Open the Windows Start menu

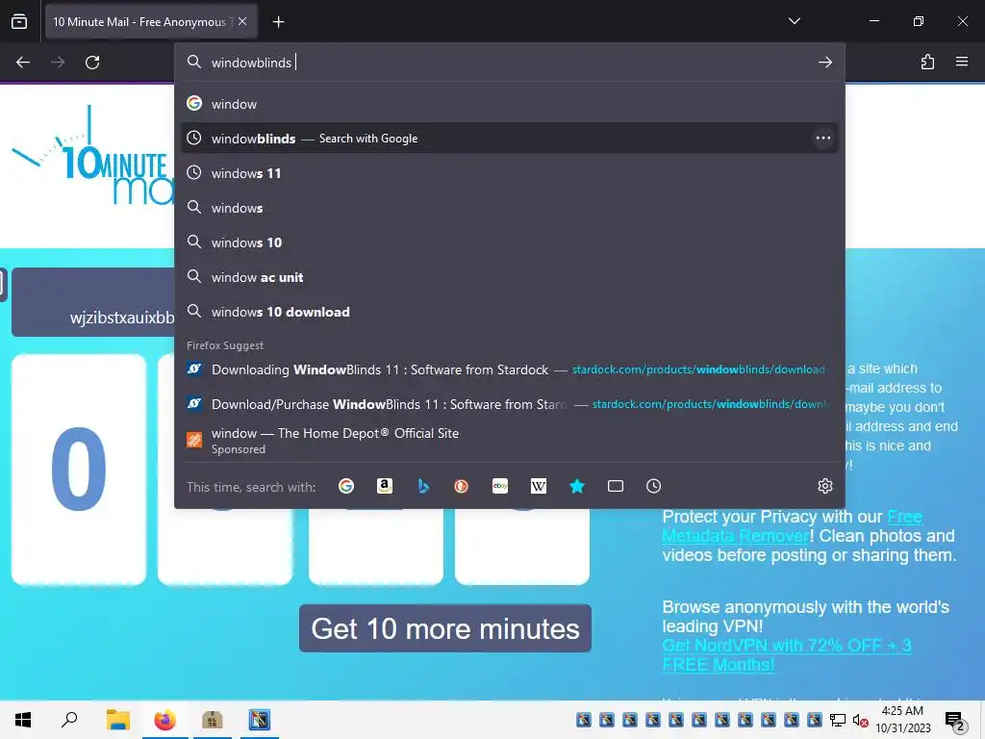23,720
